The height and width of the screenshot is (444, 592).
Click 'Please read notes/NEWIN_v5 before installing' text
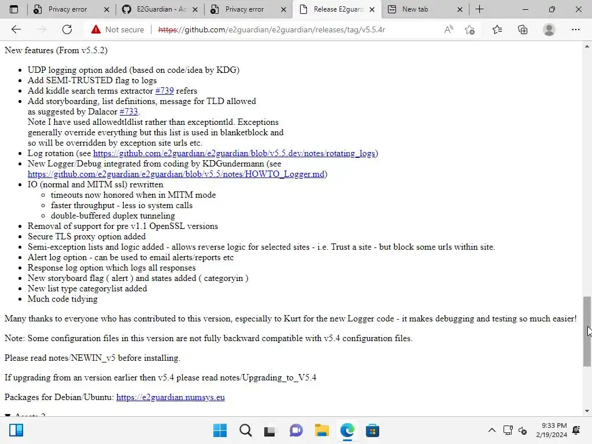coord(92,358)
